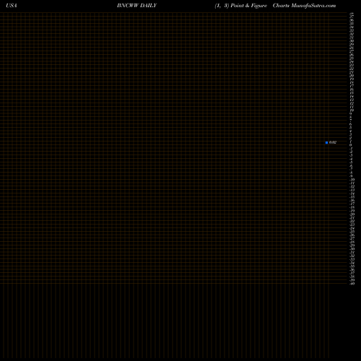361x361 pixels.
Task: Select the 0.02 price value label
Action: click(x=333, y=142)
